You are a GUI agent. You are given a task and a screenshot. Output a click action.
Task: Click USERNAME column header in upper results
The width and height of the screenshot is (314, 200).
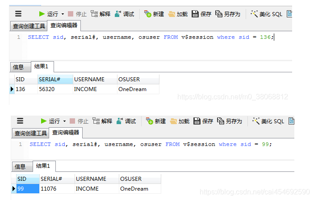pos(95,79)
